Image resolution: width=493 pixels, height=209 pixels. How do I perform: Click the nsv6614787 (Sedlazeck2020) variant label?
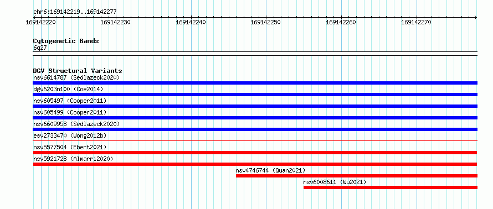click(x=76, y=77)
